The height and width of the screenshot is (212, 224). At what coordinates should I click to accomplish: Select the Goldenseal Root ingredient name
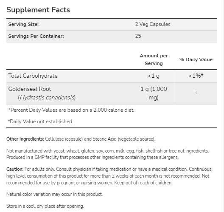(x=30, y=89)
